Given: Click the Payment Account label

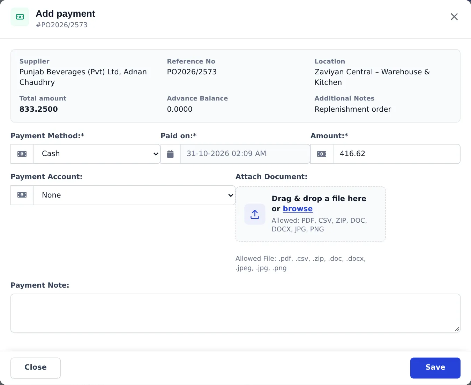Looking at the screenshot, I should [x=46, y=177].
